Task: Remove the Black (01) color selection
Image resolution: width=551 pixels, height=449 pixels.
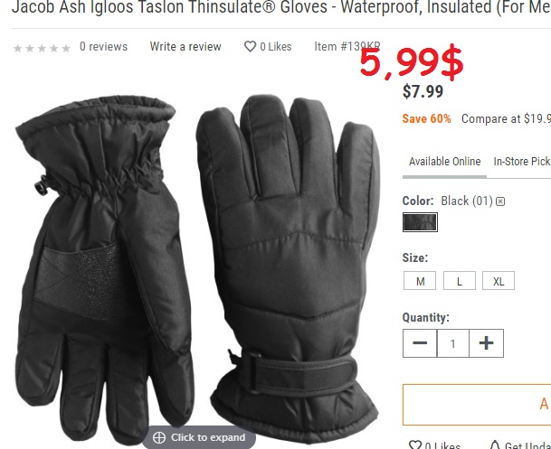Action: [500, 201]
